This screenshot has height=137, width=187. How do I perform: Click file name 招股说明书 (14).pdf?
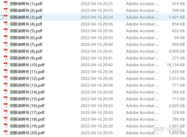click(x=27, y=92)
